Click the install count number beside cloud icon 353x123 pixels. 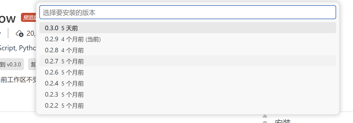point(31,33)
